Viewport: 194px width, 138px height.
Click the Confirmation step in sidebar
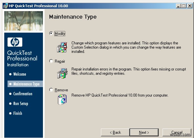(x=21, y=94)
